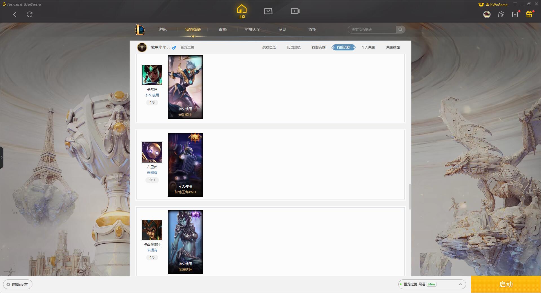Click the male gender icon by username

coord(174,48)
